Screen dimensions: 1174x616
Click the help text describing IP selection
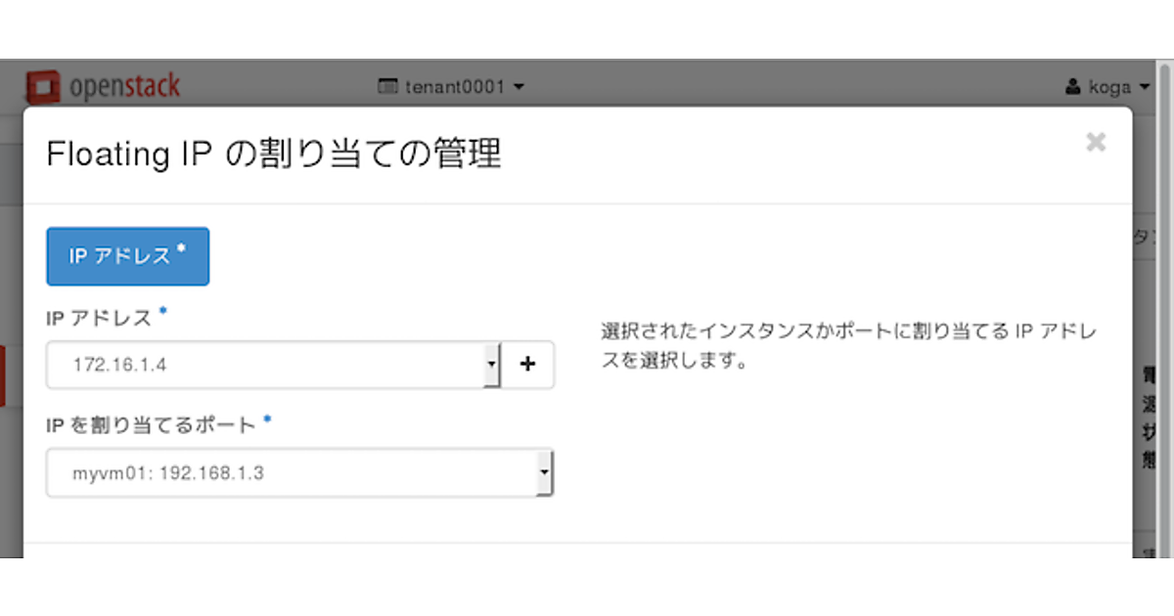click(847, 346)
